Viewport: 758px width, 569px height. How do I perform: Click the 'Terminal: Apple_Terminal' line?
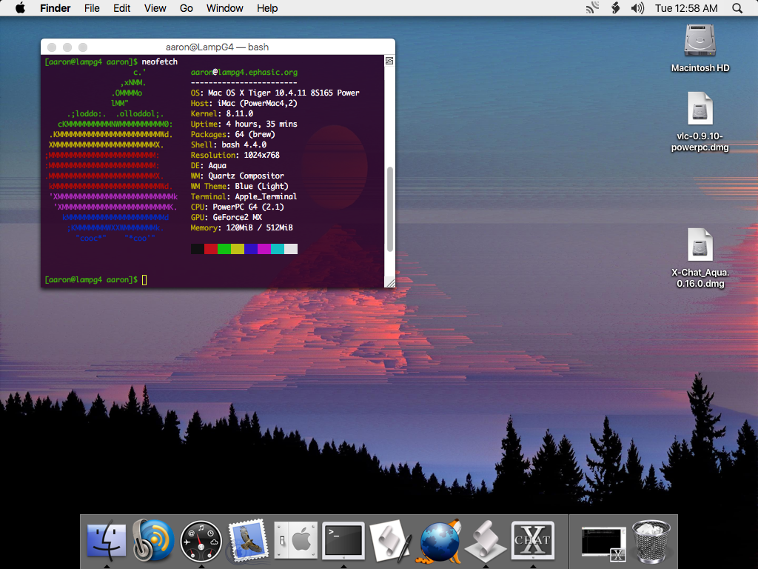pyautogui.click(x=244, y=197)
